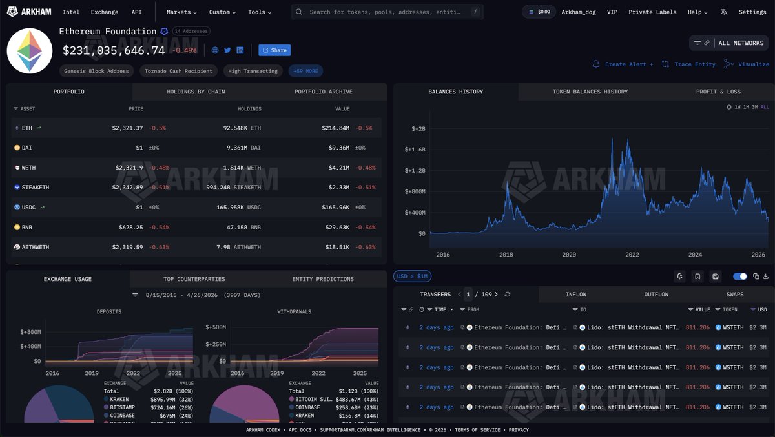
Task: Toggle the USD ≥ $1M filter chip
Action: [x=412, y=277]
